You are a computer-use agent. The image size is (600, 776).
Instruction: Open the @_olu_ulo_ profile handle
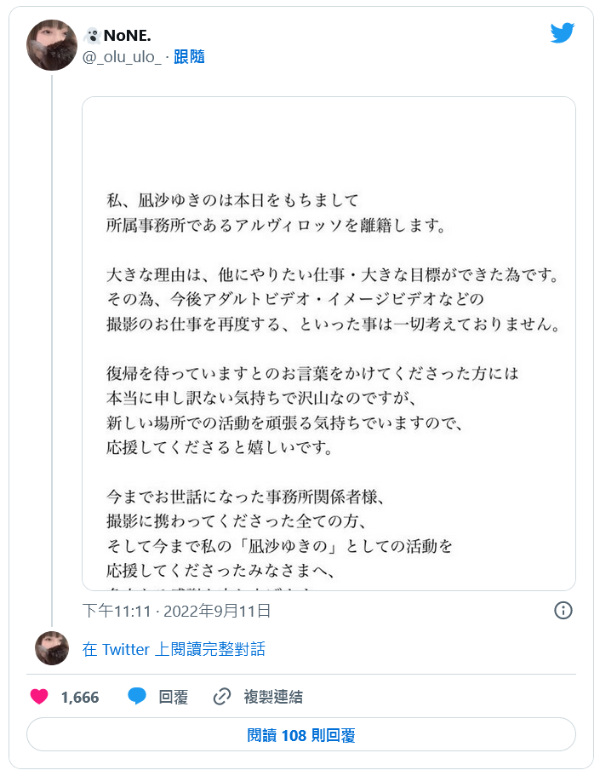[x=122, y=55]
